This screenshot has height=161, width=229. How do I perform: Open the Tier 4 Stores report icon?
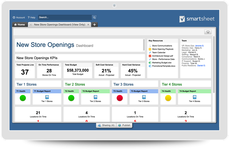click(194, 97)
